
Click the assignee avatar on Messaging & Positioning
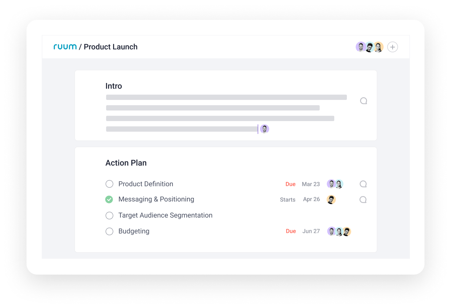click(331, 199)
